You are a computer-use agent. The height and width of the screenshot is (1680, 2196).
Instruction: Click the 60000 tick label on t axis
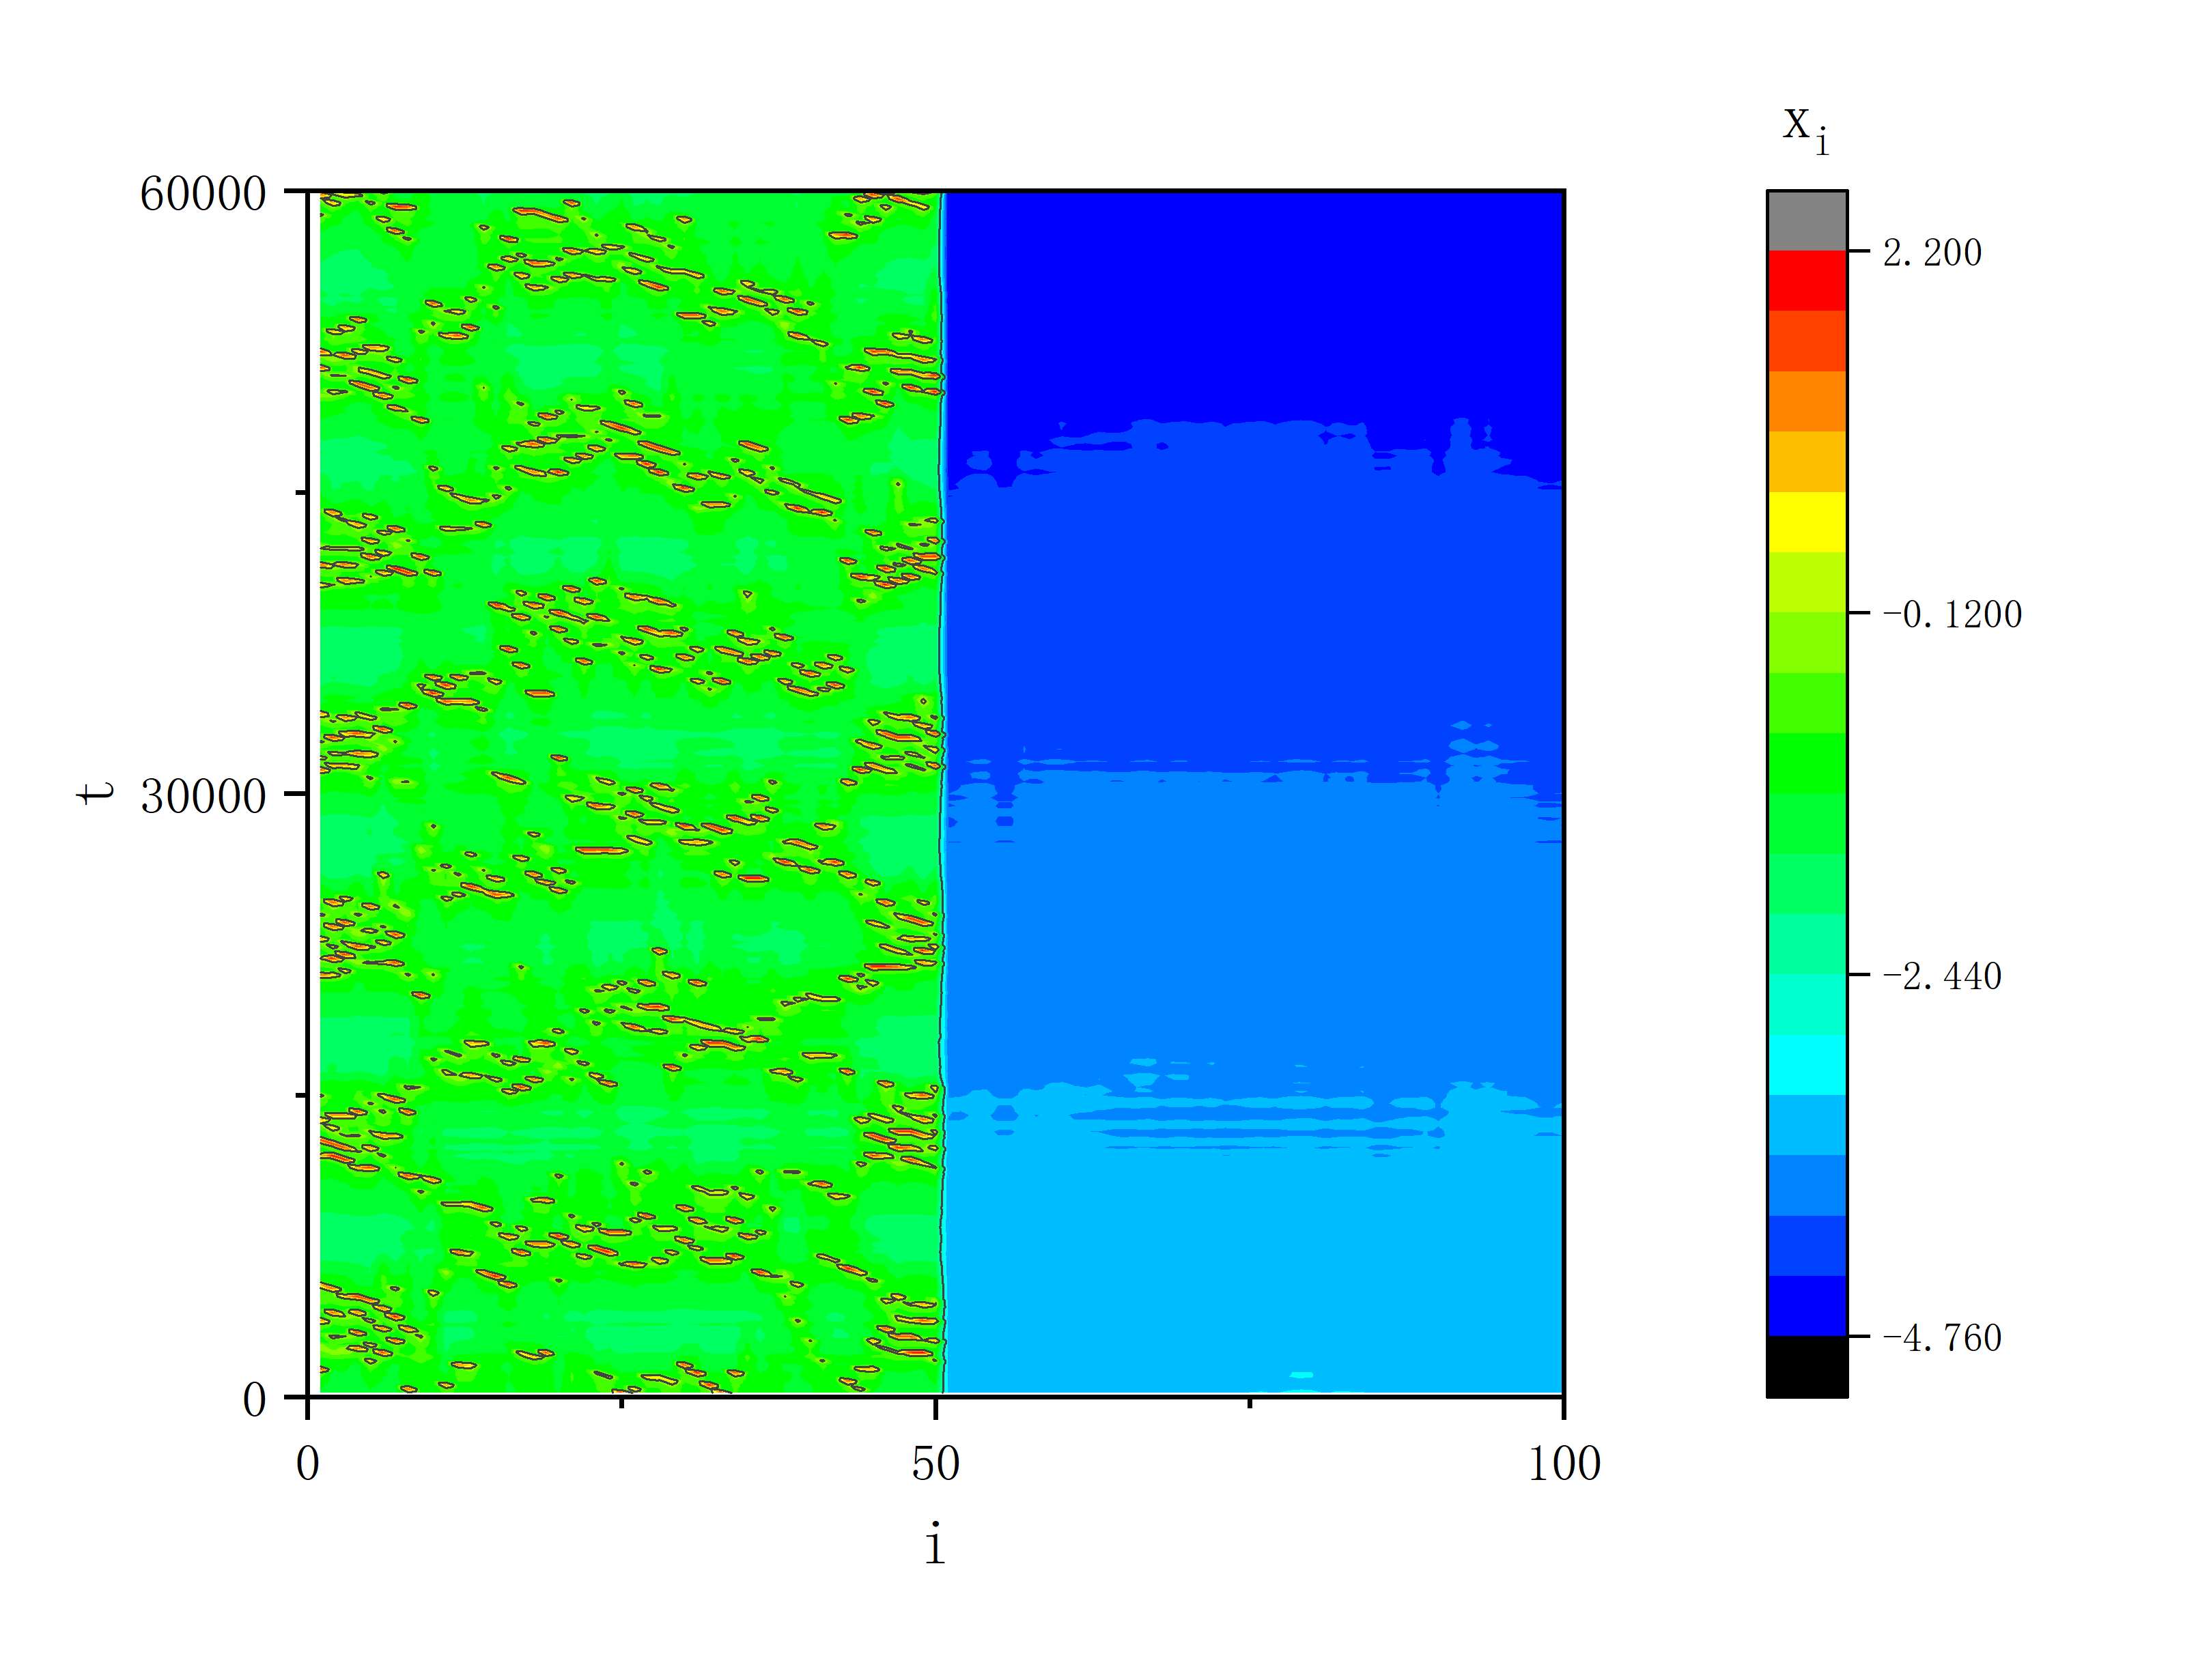pyautogui.click(x=203, y=194)
